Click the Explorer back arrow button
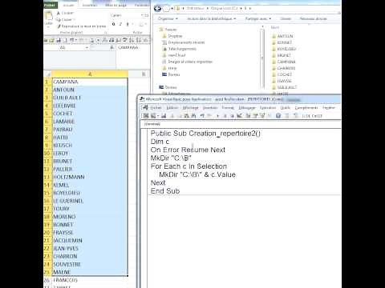Viewport: 385px width, 288px height. click(158, 9)
